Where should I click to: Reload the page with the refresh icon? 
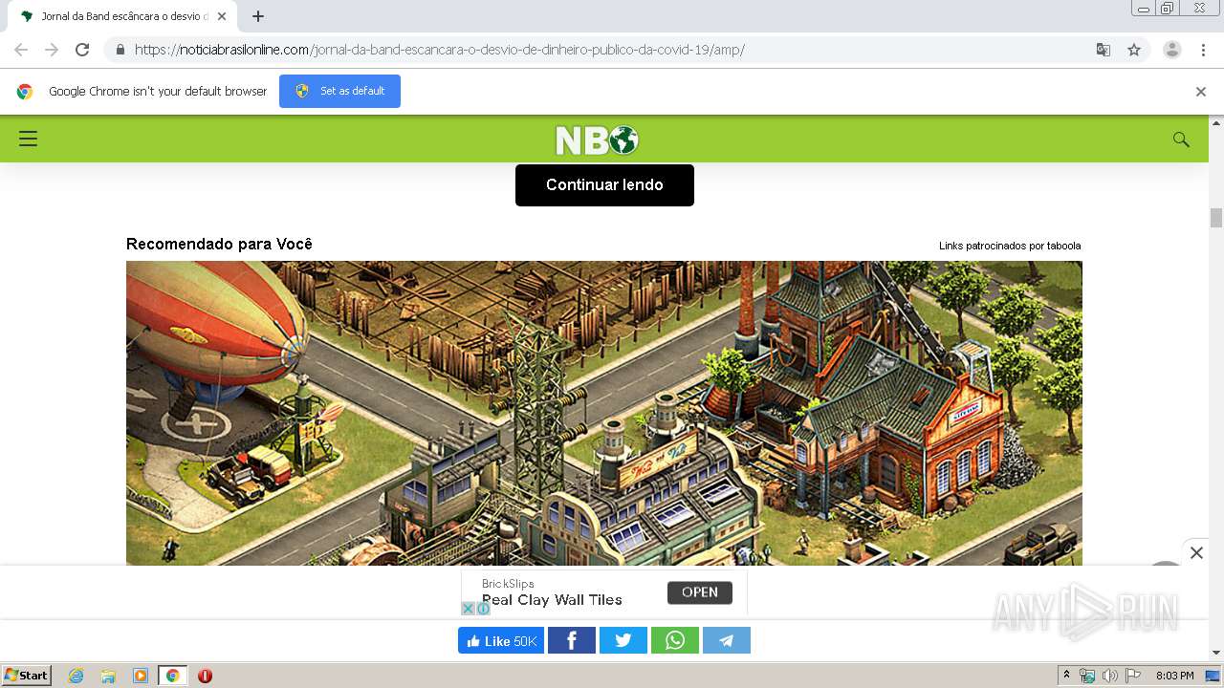pyautogui.click(x=82, y=50)
